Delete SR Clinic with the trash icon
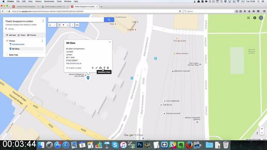Image resolution: width=267 pixels, height=150 pixels. 108,68
